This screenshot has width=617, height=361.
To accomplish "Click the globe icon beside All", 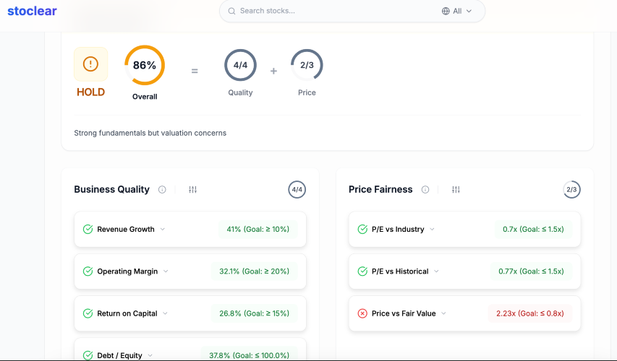I will coord(446,11).
